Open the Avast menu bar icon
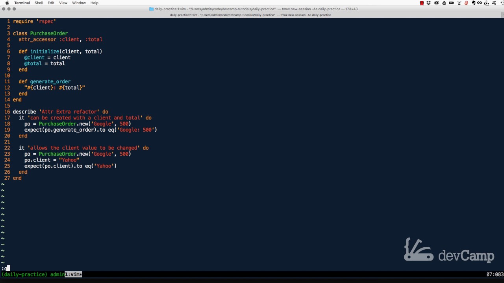This screenshot has height=283, width=504. click(494, 3)
